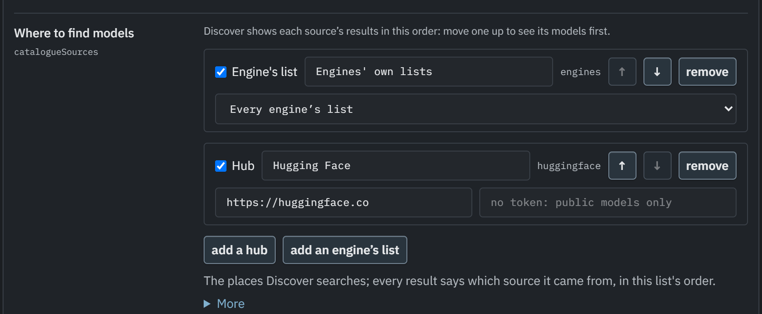Screen dimensions: 762x314
Task: Click the Discover shows each source's results description
Action: [x=407, y=31]
